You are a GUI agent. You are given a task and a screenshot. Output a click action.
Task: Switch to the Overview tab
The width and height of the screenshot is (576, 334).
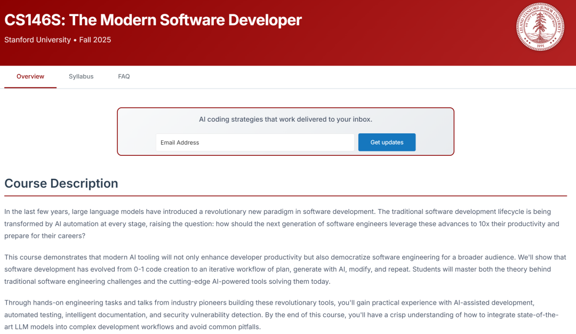click(x=30, y=76)
